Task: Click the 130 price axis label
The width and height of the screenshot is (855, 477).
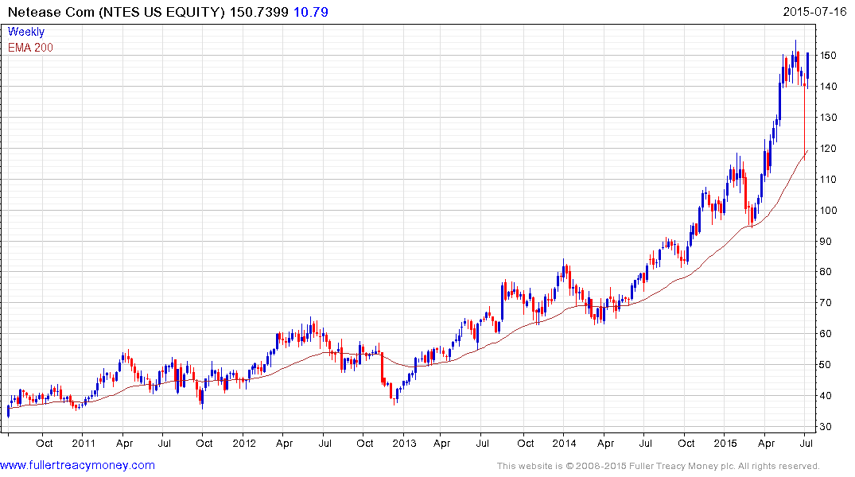Action: tap(828, 118)
